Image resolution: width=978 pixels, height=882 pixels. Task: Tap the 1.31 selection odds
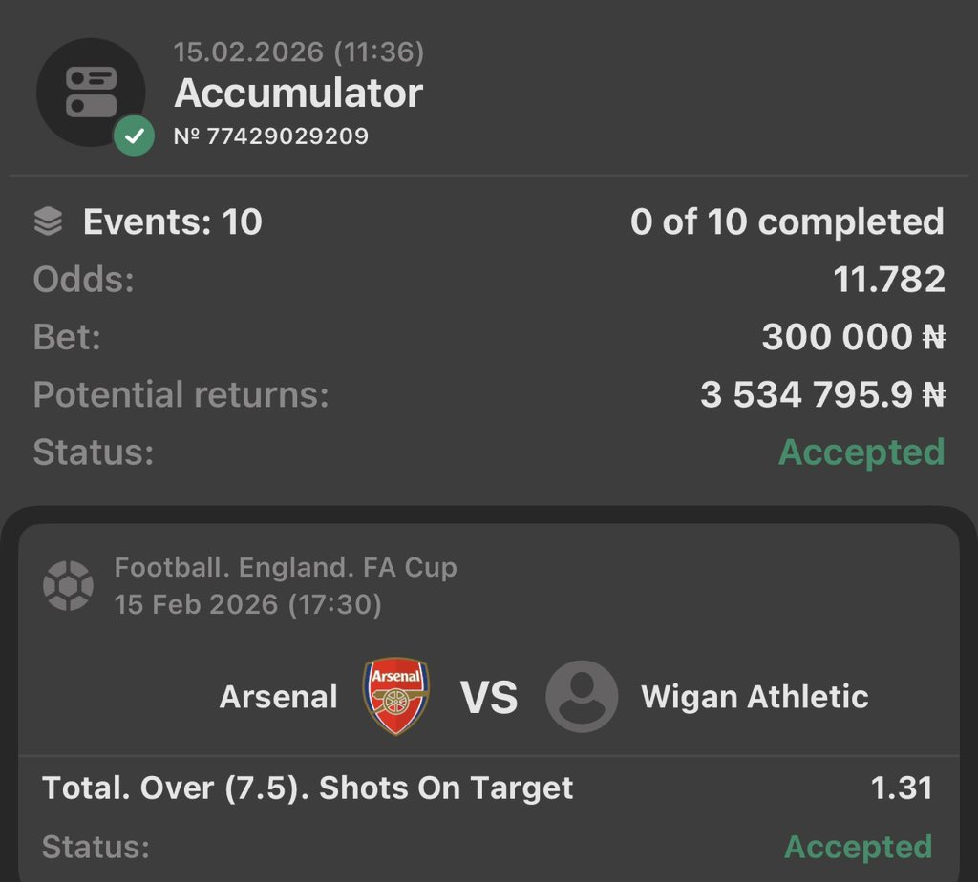(901, 788)
